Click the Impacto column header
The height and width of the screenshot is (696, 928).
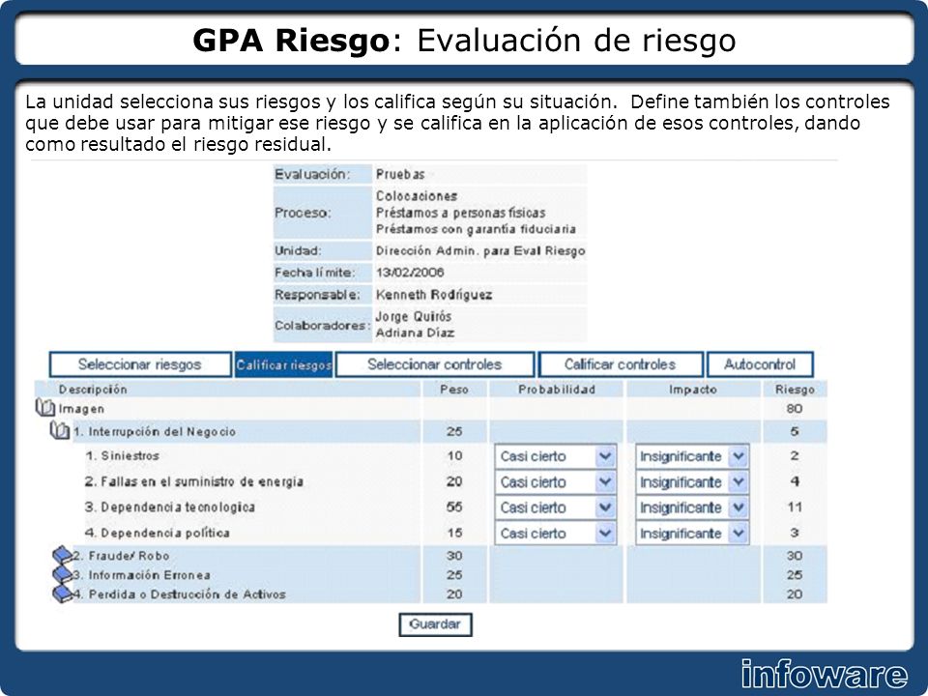(x=693, y=390)
